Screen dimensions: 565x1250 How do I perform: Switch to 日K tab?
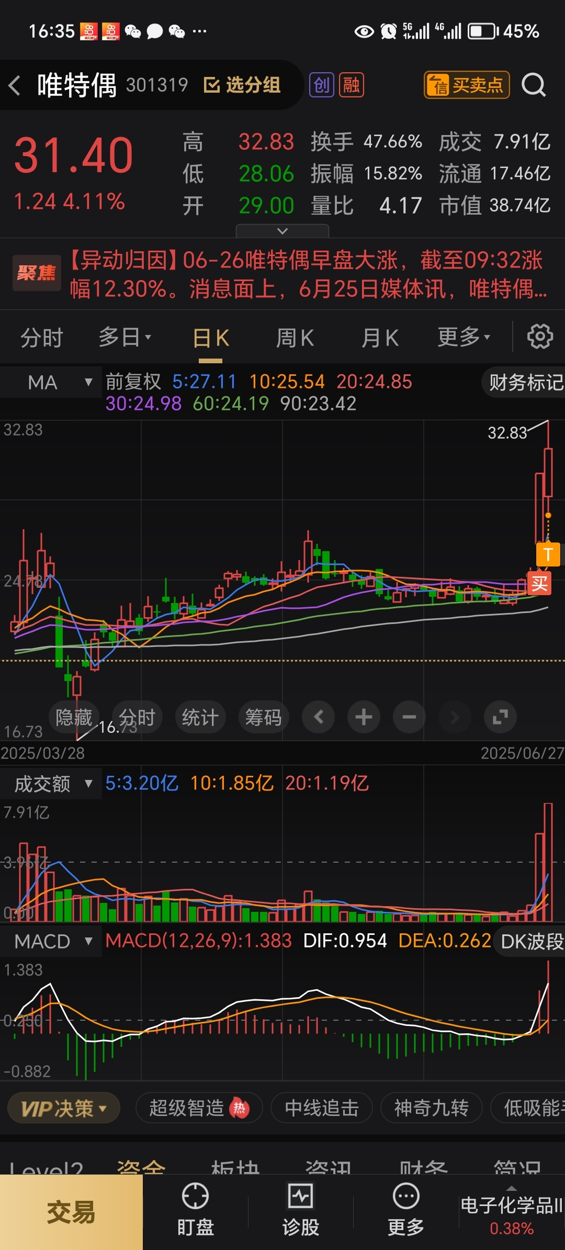coord(211,338)
